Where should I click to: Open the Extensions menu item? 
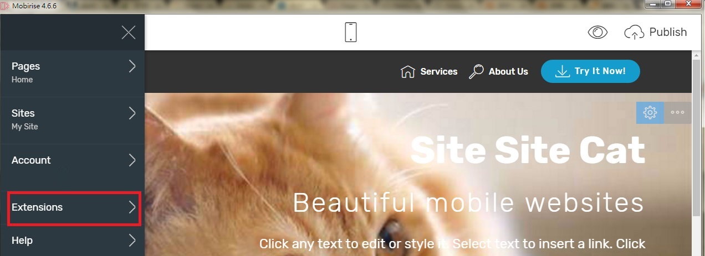point(74,208)
